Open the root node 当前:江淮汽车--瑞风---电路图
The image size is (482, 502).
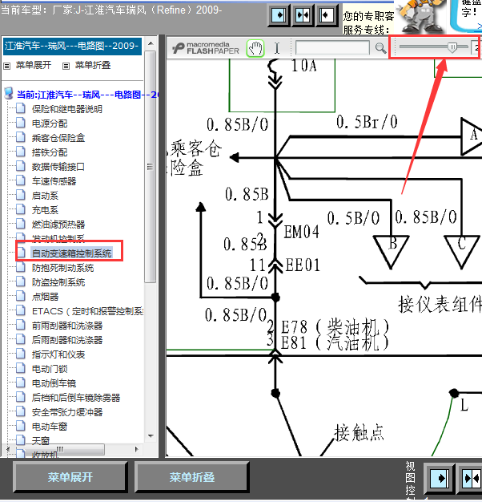pos(87,95)
